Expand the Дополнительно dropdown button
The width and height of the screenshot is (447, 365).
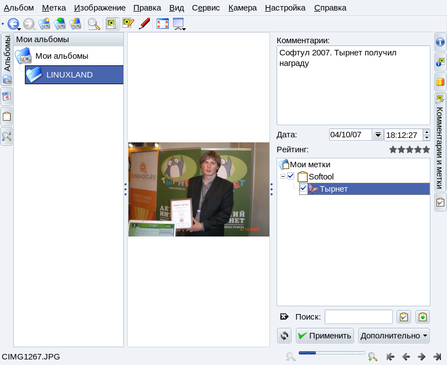click(394, 336)
